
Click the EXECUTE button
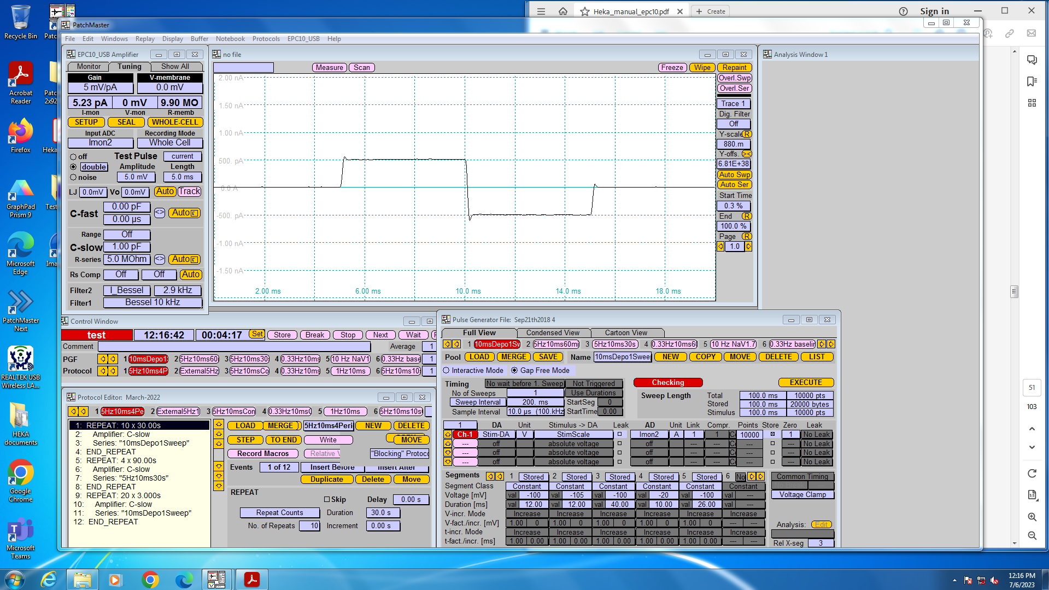coord(806,383)
